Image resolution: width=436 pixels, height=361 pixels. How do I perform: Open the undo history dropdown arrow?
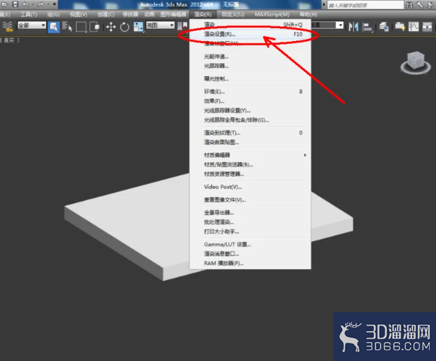33,4
